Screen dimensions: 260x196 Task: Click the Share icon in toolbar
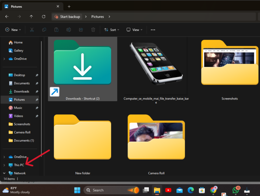click(x=81, y=30)
